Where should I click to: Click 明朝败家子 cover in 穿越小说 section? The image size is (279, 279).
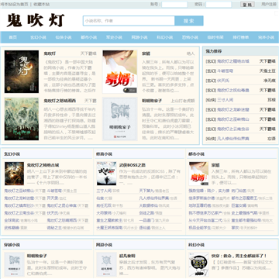pyautogui.click(x=14, y=264)
